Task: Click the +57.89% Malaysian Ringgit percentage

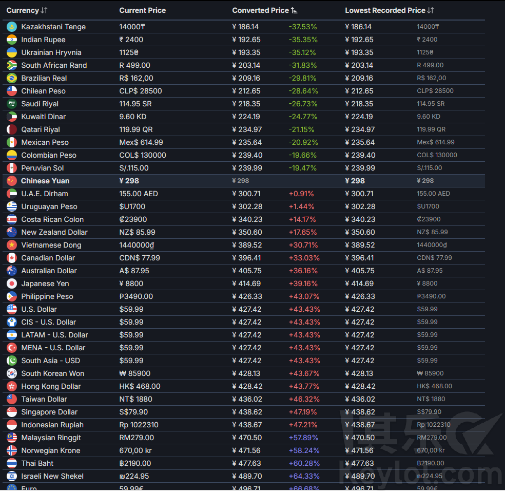Action: tap(303, 438)
